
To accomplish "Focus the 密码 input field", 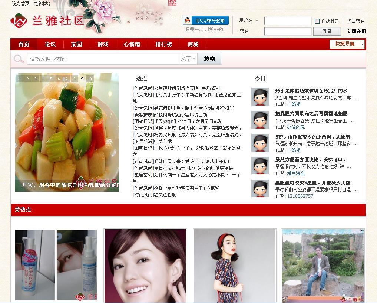I will coord(288,31).
